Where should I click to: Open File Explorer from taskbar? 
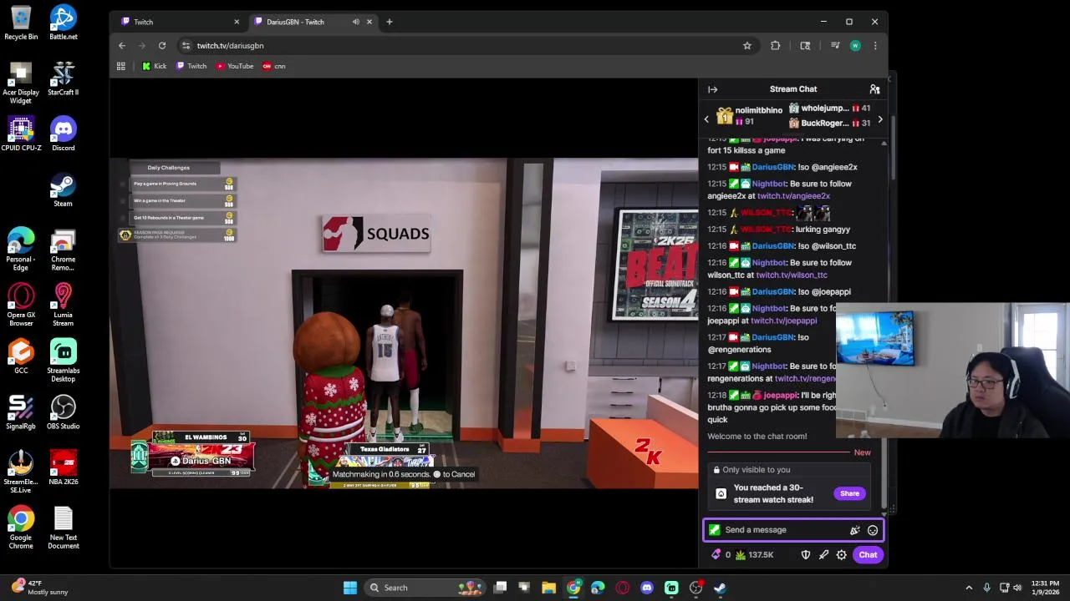(x=548, y=588)
